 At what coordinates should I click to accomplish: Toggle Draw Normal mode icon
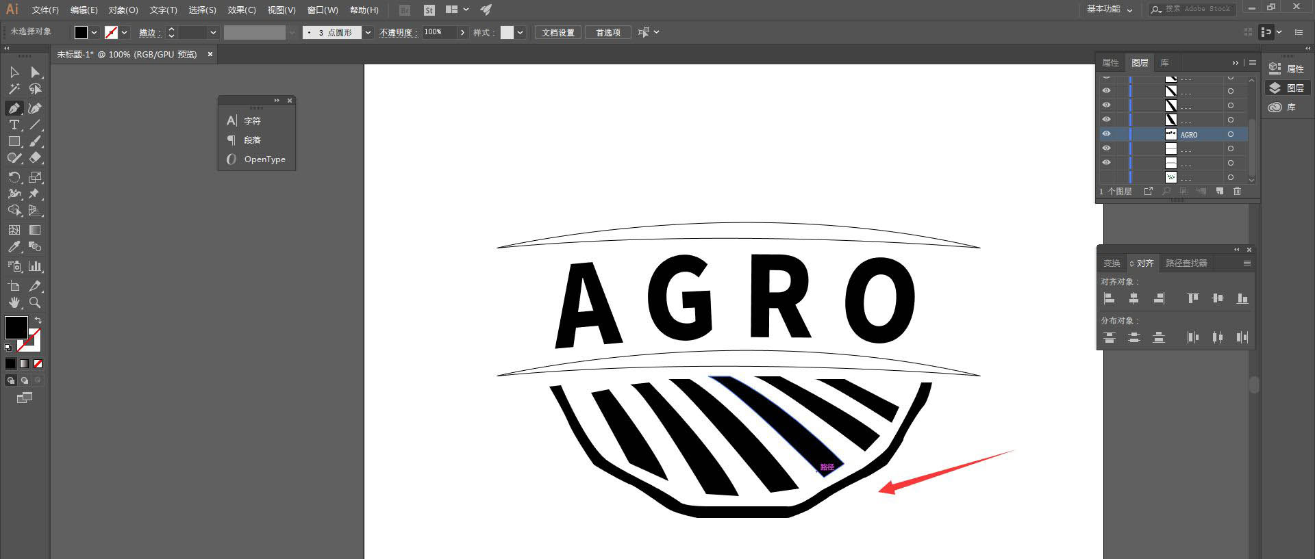coord(11,380)
